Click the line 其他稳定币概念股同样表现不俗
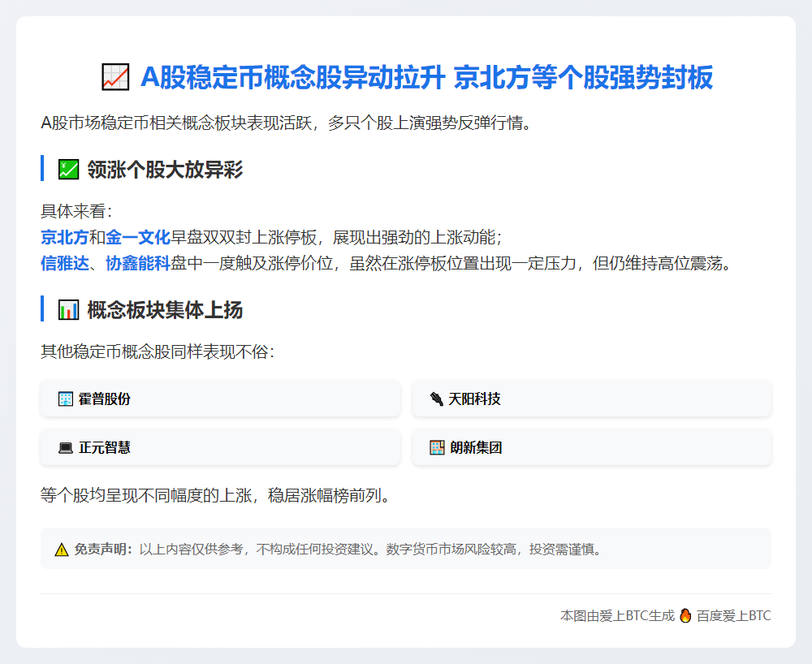The width and height of the screenshot is (812, 664). point(154,352)
